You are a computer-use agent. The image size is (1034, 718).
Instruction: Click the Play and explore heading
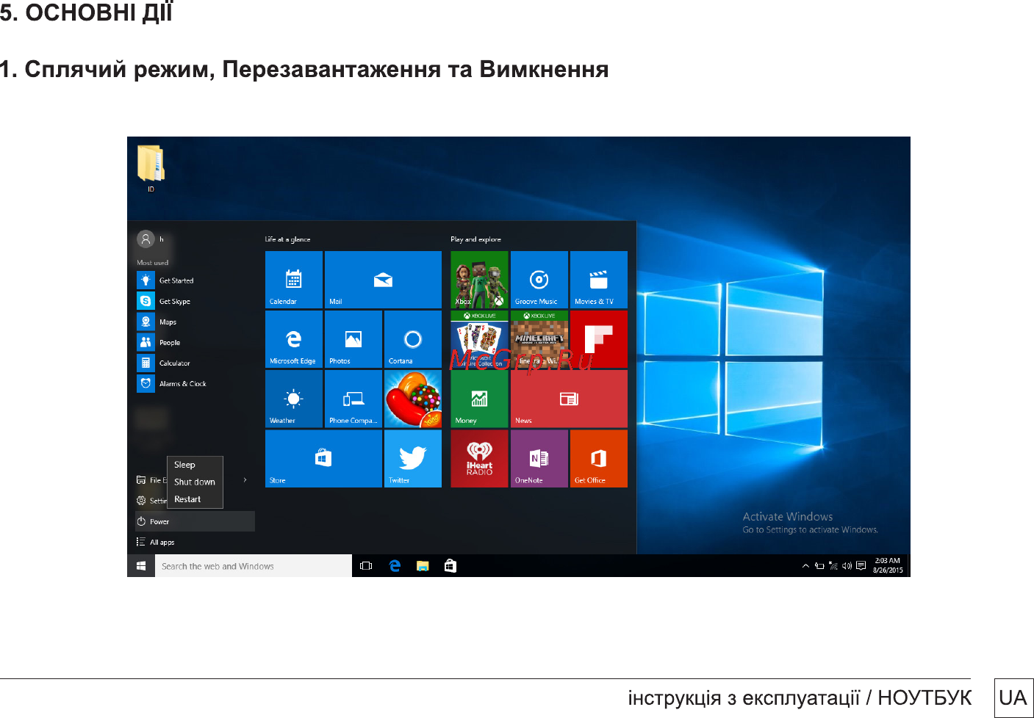pos(475,239)
